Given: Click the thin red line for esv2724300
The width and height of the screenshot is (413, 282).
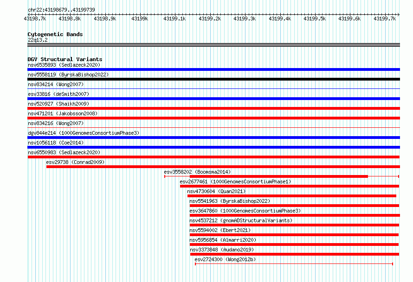Looking at the screenshot, I should click(294, 264).
